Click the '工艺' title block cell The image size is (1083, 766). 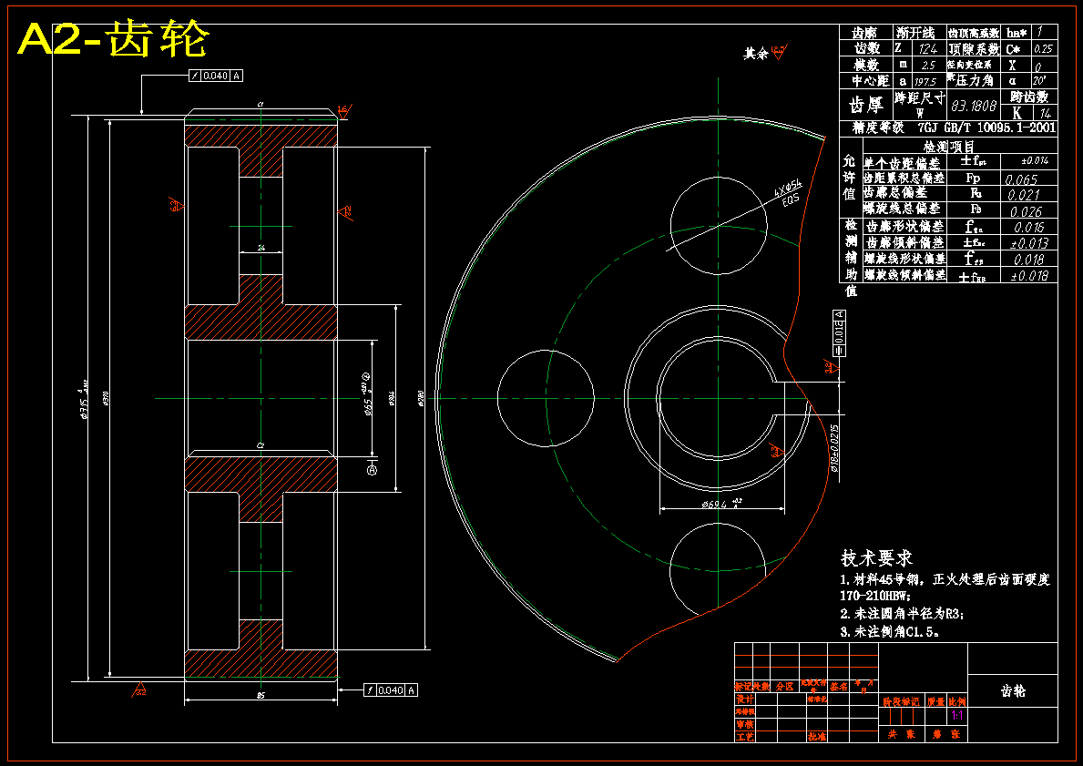pos(744,737)
